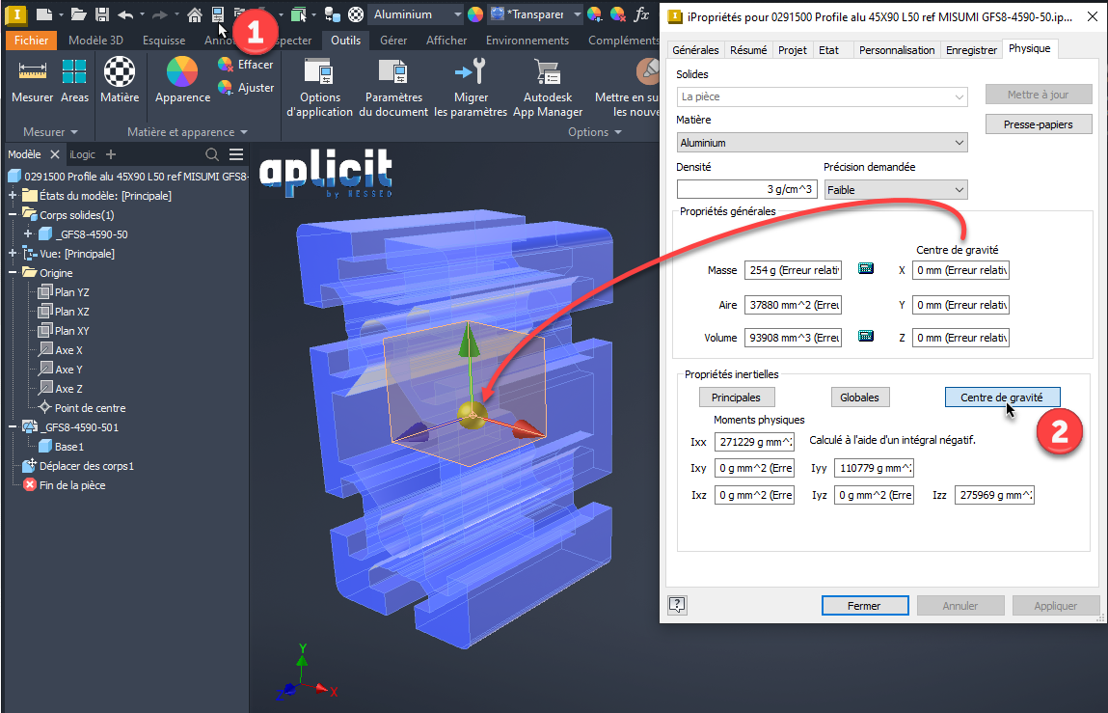Open the Résumé tab in iPropriétés
This screenshot has height=713, width=1108.
(748, 50)
